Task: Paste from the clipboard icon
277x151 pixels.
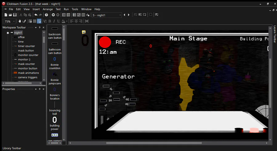Action: pyautogui.click(x=30, y=15)
